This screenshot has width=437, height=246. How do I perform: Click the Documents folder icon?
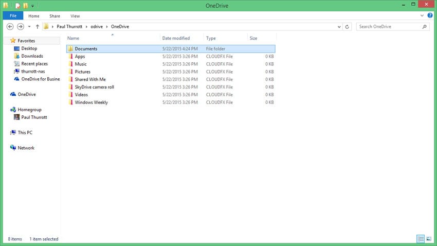tap(70, 49)
